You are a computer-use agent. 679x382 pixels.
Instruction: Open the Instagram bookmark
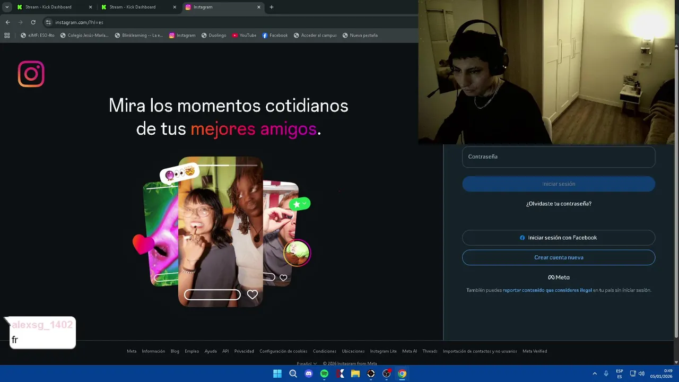(x=182, y=36)
